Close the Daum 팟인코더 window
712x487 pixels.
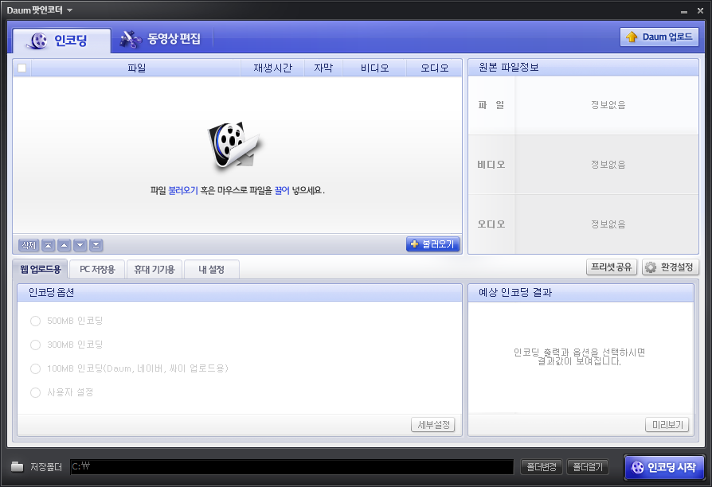point(700,10)
